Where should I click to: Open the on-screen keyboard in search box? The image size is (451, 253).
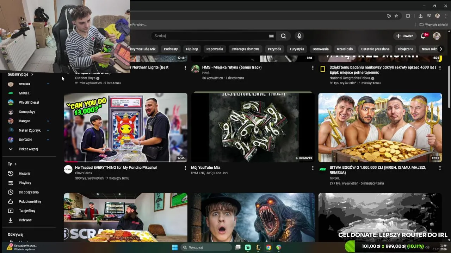pyautogui.click(x=271, y=36)
